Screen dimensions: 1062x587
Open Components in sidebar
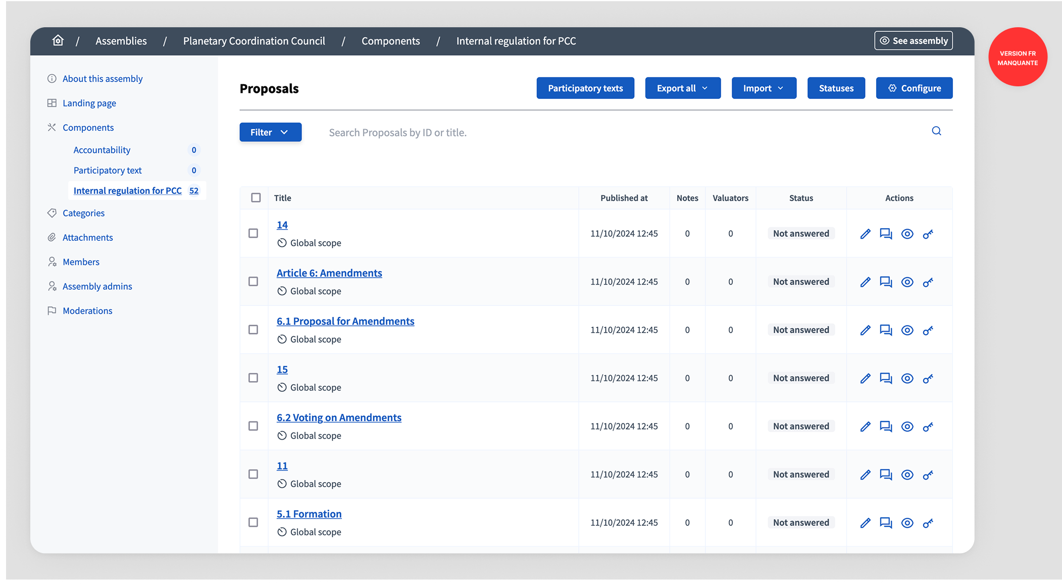coord(88,128)
